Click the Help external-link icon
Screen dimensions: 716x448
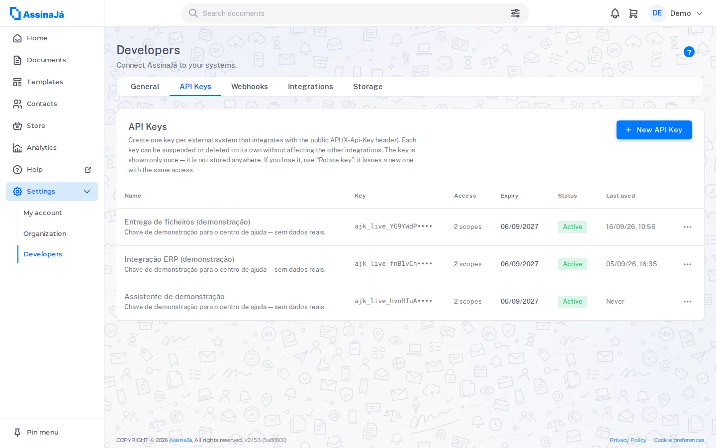click(88, 170)
